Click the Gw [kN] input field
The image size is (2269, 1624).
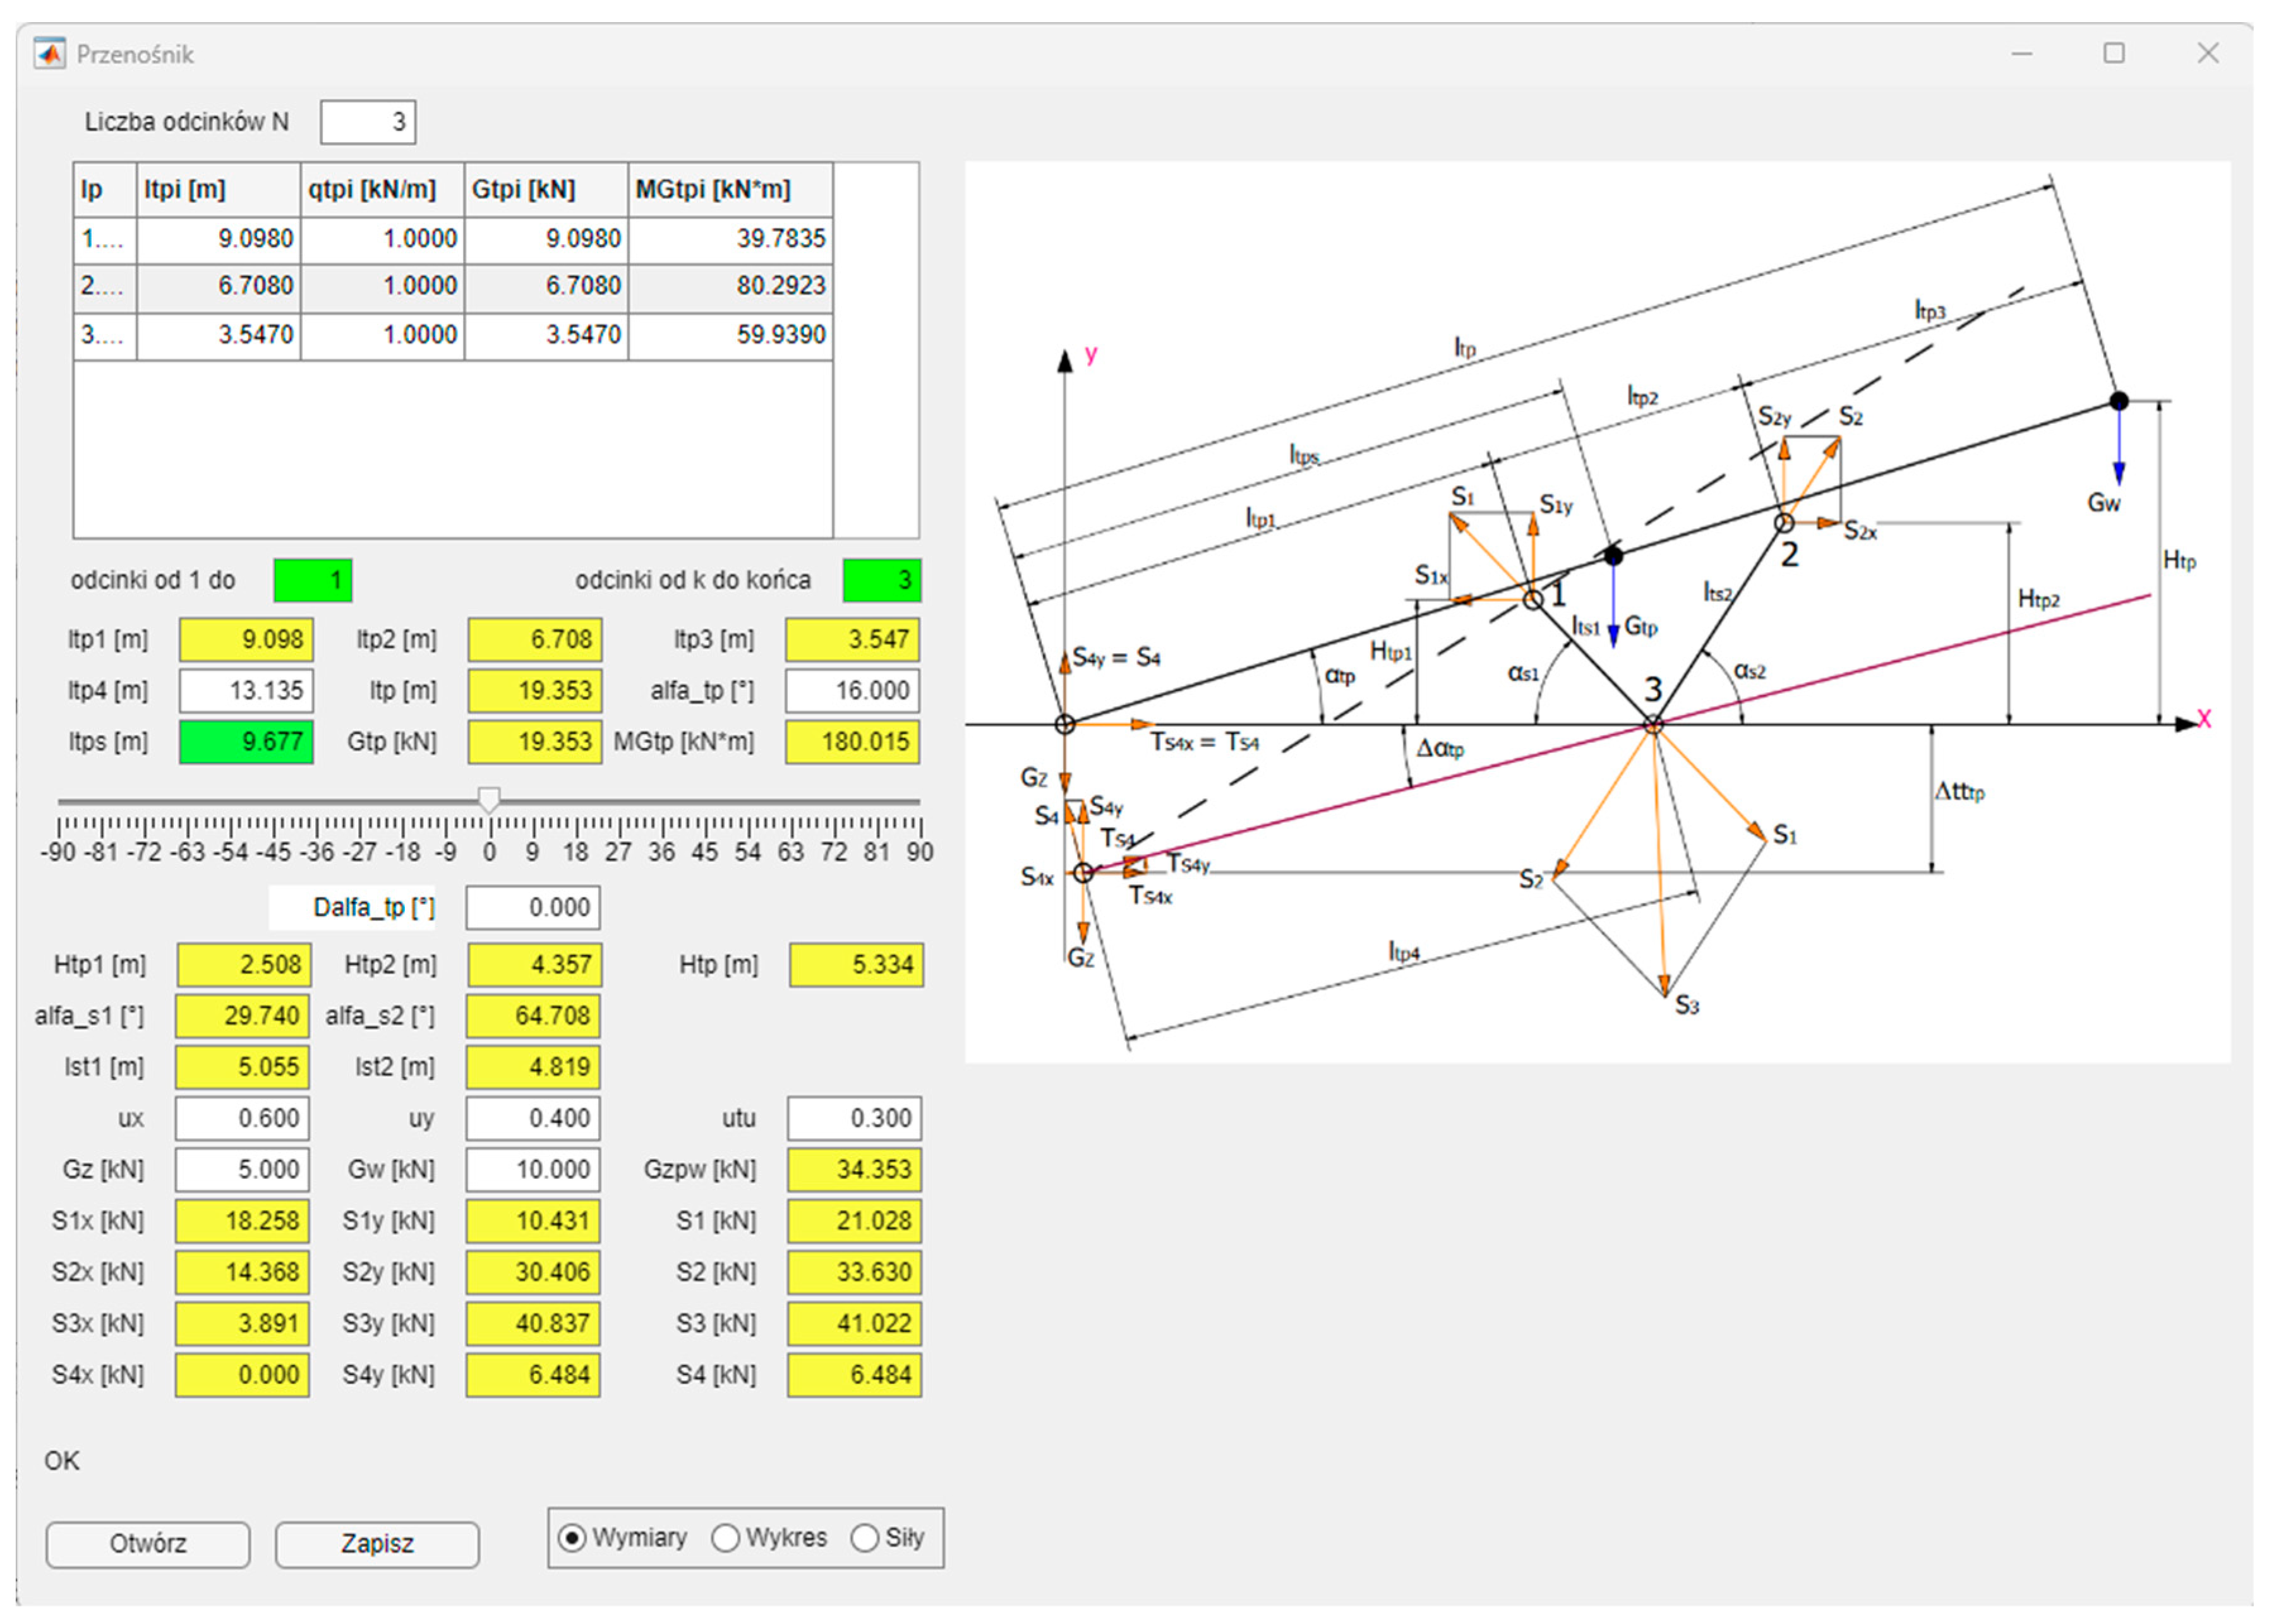[x=532, y=1169]
